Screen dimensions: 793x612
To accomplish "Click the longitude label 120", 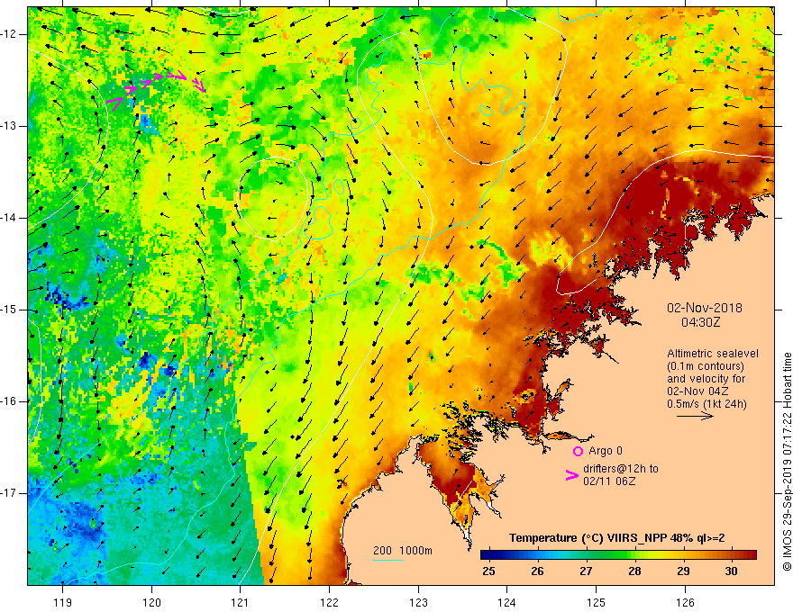I will (151, 602).
